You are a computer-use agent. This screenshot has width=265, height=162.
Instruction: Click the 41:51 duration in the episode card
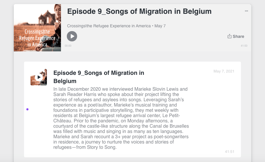pyautogui.click(x=230, y=152)
